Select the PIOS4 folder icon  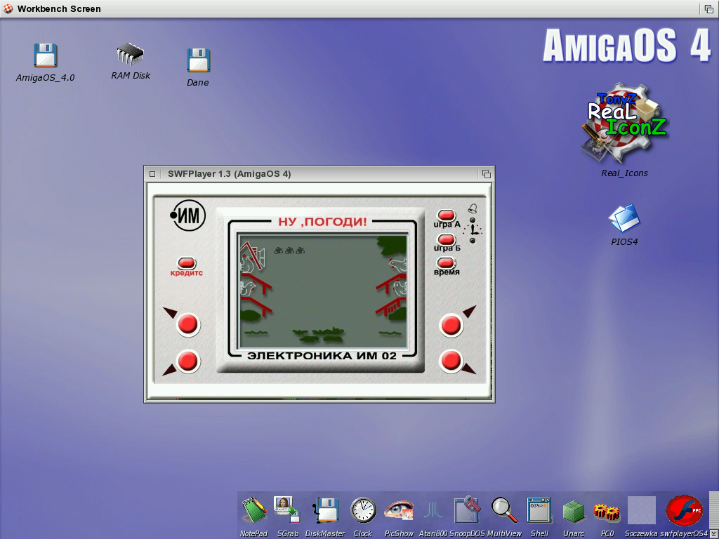[624, 218]
